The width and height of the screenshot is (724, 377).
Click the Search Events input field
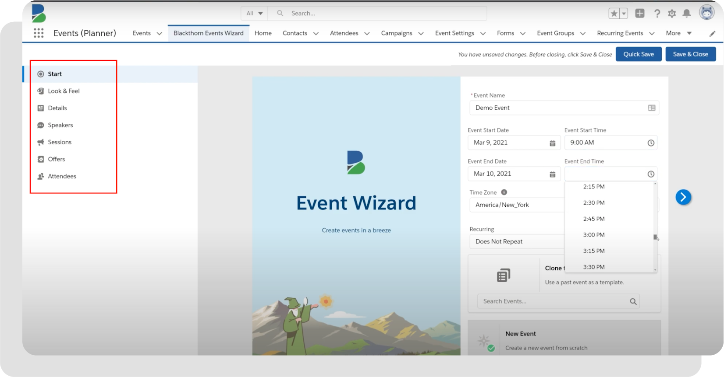coord(558,301)
